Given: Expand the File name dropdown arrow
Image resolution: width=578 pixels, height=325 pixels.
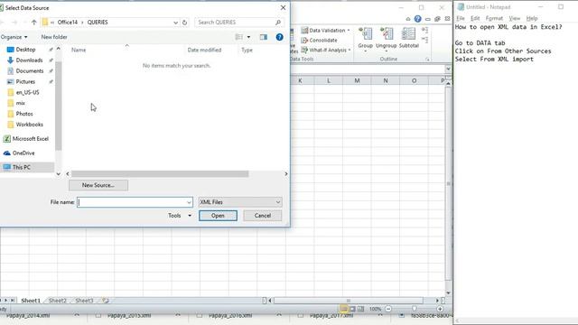Looking at the screenshot, I should [x=189, y=202].
